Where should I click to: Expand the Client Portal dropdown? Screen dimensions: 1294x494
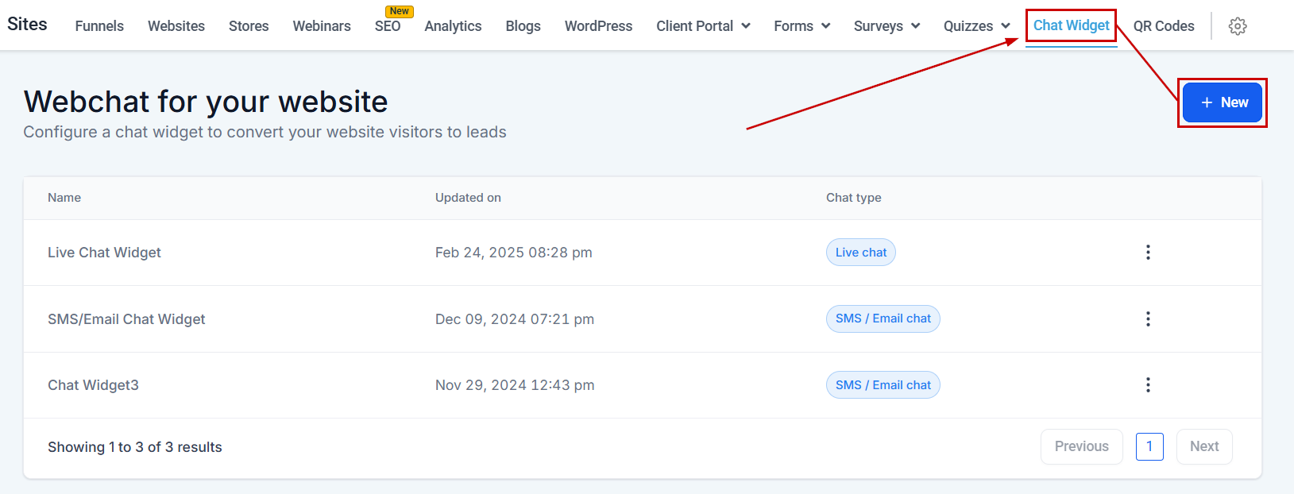pos(703,26)
